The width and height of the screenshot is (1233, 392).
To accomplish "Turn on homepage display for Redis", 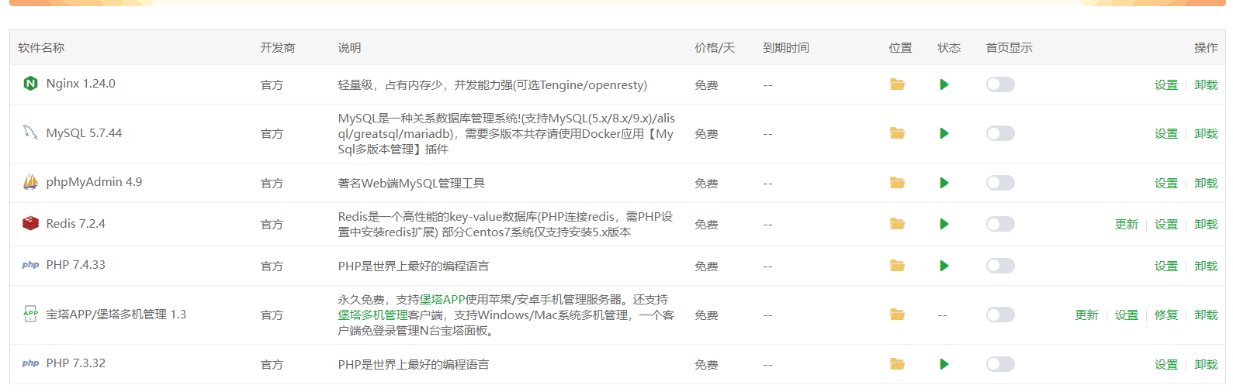I will (x=1000, y=224).
